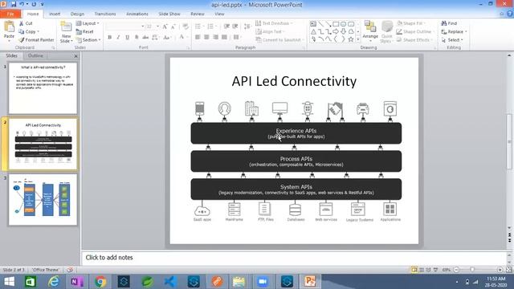The height and width of the screenshot is (289, 514).
Task: Activate the Format Painter tool
Action: pyautogui.click(x=36, y=40)
